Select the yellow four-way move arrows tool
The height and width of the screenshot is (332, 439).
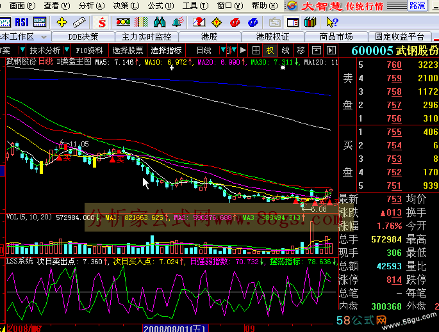pyautogui.click(x=62, y=22)
